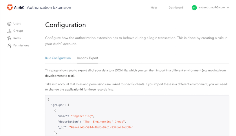The width and height of the screenshot is (236, 136).
Task: Click the Groups hierarchy icon
Action: 9,31
